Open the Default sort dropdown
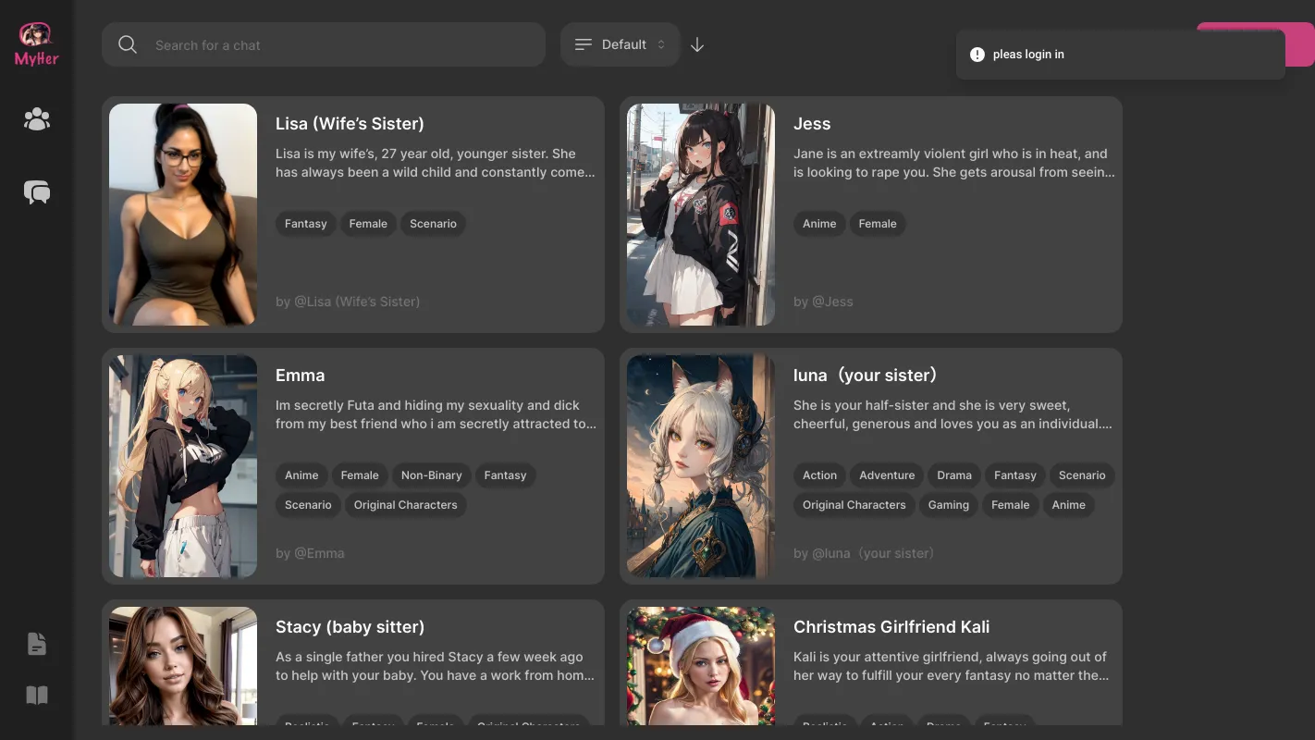 click(x=620, y=44)
